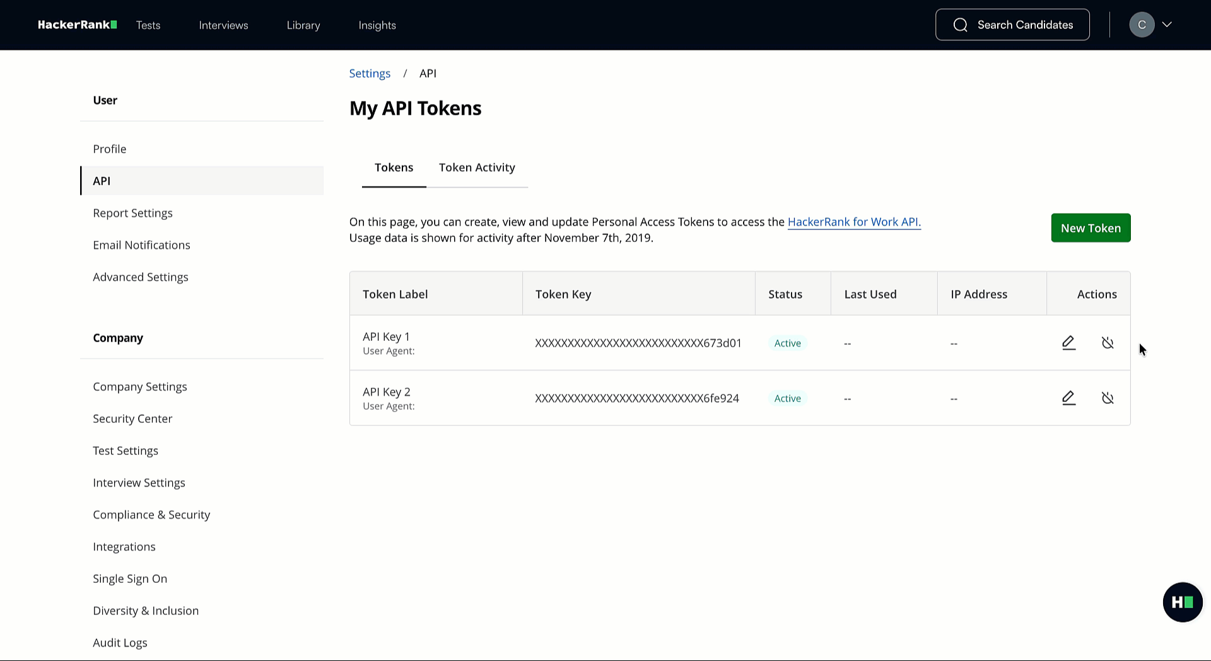Screen dimensions: 1211x661
Task: Click the Active status for API Key 1
Action: [x=787, y=343]
